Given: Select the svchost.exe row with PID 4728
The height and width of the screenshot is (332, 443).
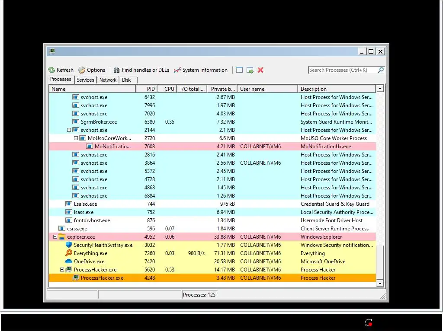Looking at the screenshot, I should pos(212,179).
